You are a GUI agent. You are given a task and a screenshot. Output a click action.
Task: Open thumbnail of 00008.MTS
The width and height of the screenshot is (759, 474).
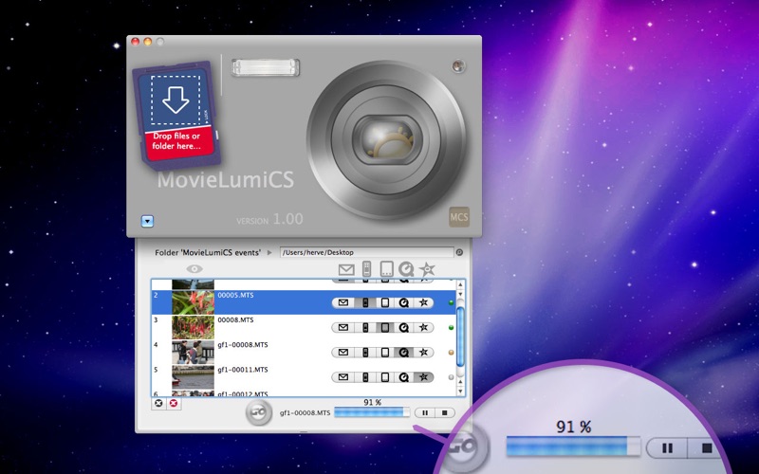(193, 327)
